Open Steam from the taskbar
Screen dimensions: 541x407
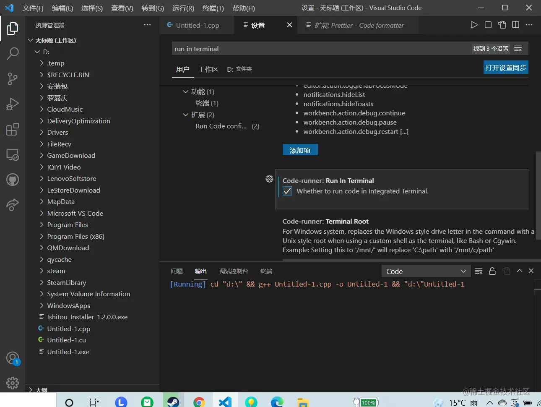(x=173, y=402)
